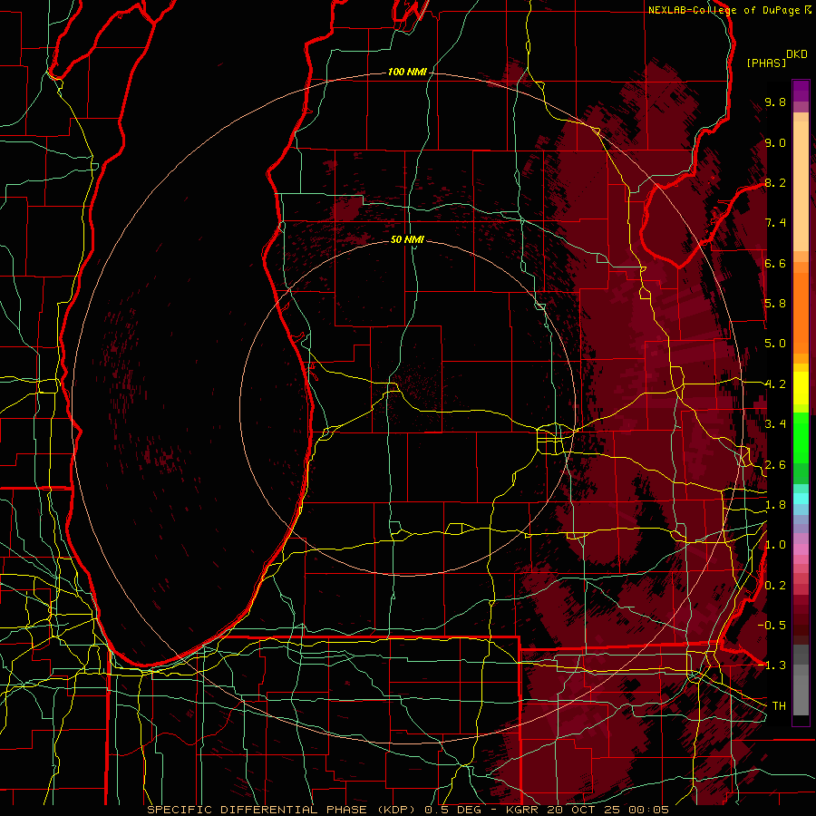Image resolution: width=816 pixels, height=816 pixels.
Task: Click the -1.3 legend value
Action: click(x=773, y=665)
